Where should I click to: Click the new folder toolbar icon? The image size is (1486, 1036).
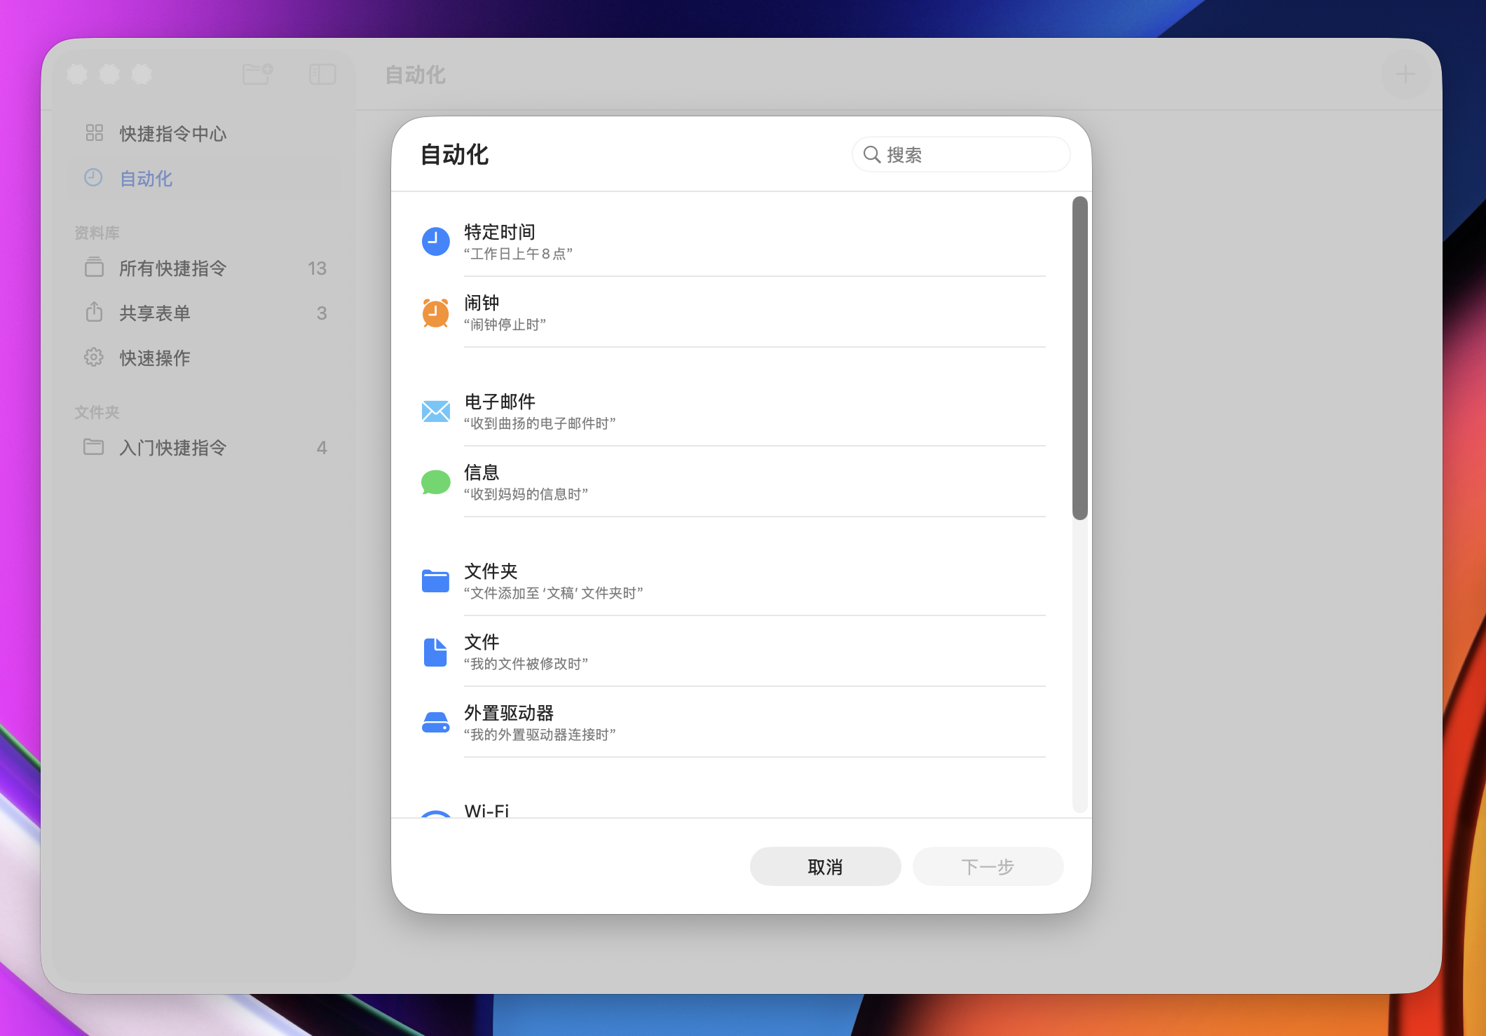[x=257, y=74]
